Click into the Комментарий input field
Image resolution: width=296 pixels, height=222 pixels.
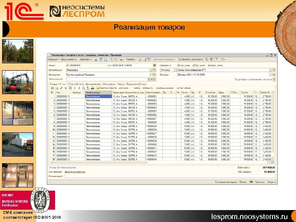(x=170, y=176)
